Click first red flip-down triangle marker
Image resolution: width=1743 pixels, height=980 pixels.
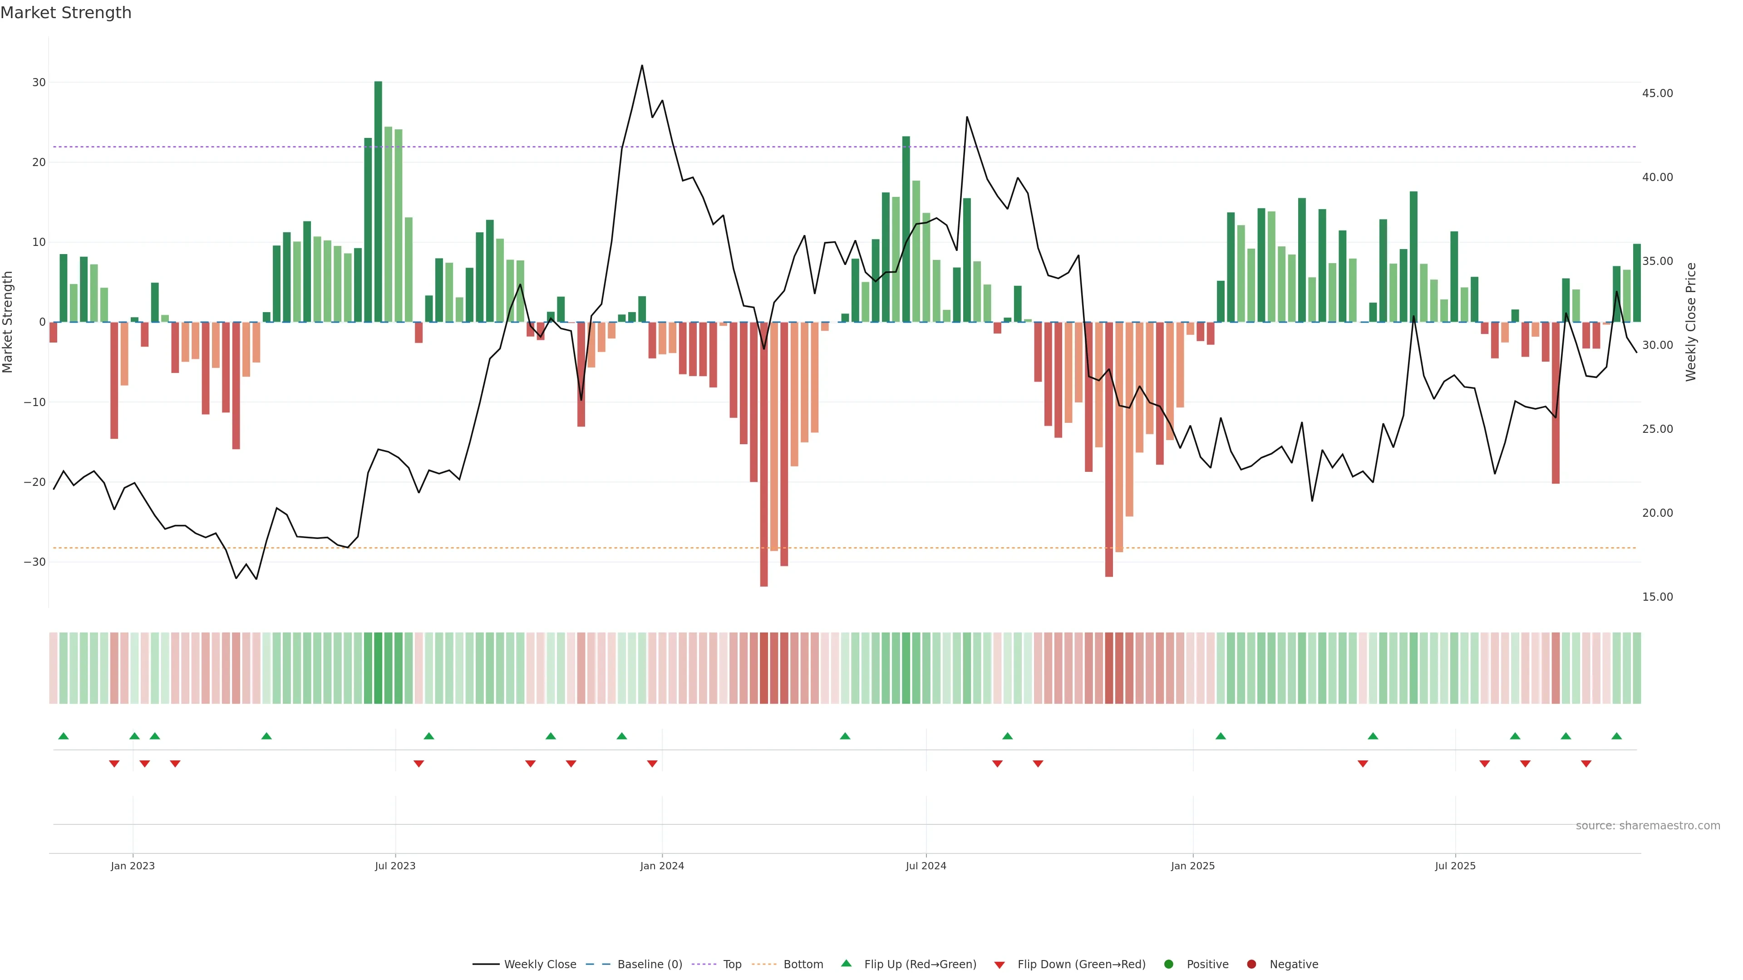click(x=114, y=764)
